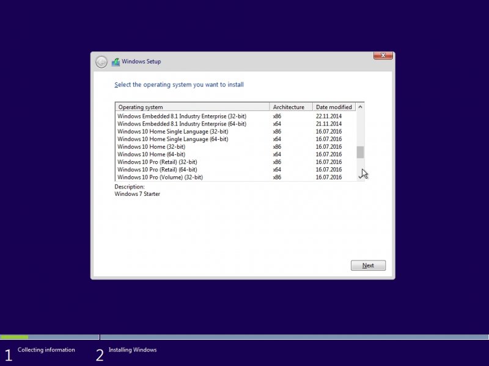Select Windows 10 Pro (Retail) (64-bit)

tap(236, 170)
